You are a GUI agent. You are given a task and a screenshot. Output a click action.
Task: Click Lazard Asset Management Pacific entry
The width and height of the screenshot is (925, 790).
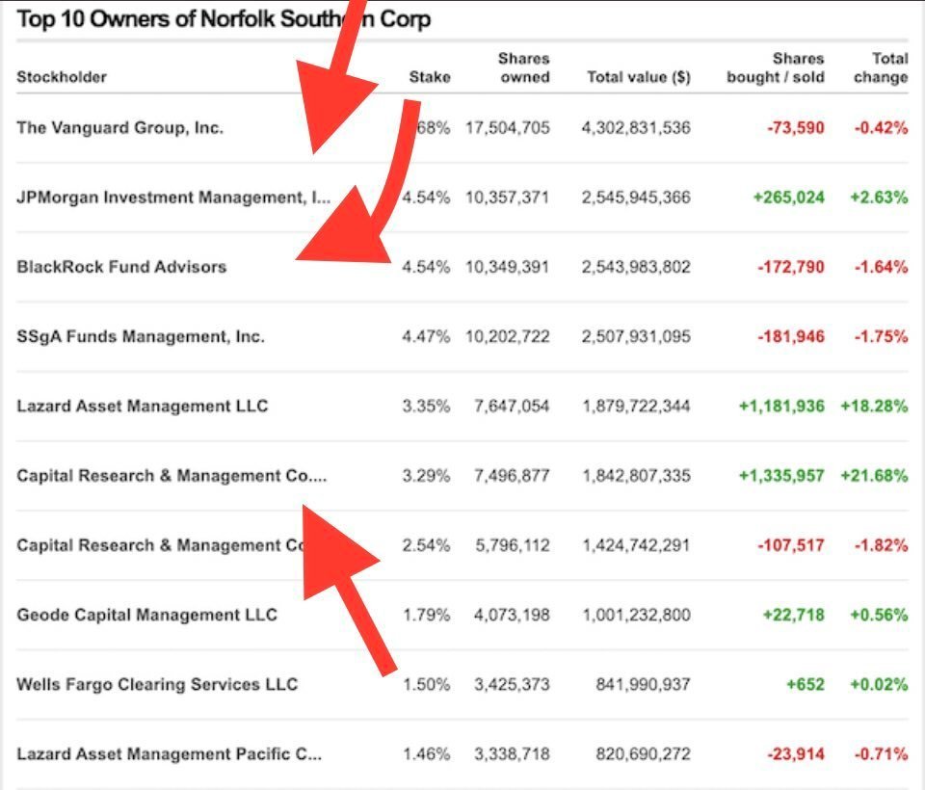pos(169,753)
